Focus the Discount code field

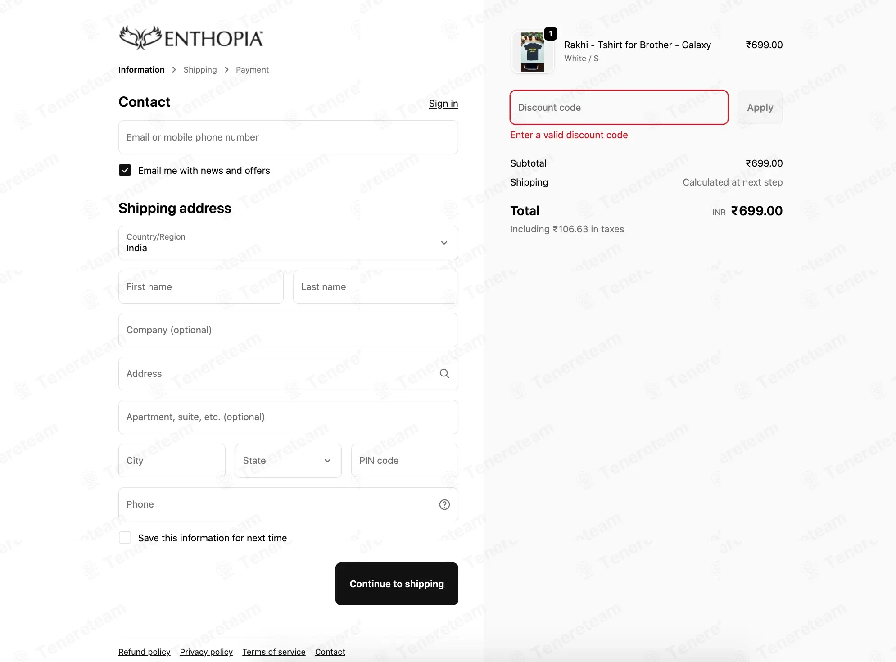pos(619,108)
